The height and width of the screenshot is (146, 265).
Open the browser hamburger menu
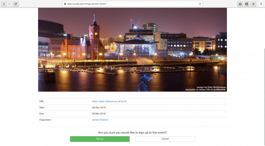coord(253,4)
